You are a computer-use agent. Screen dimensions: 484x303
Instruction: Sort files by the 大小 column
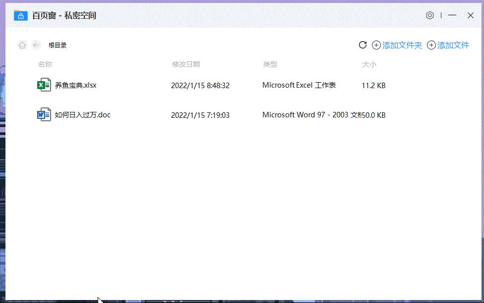369,64
